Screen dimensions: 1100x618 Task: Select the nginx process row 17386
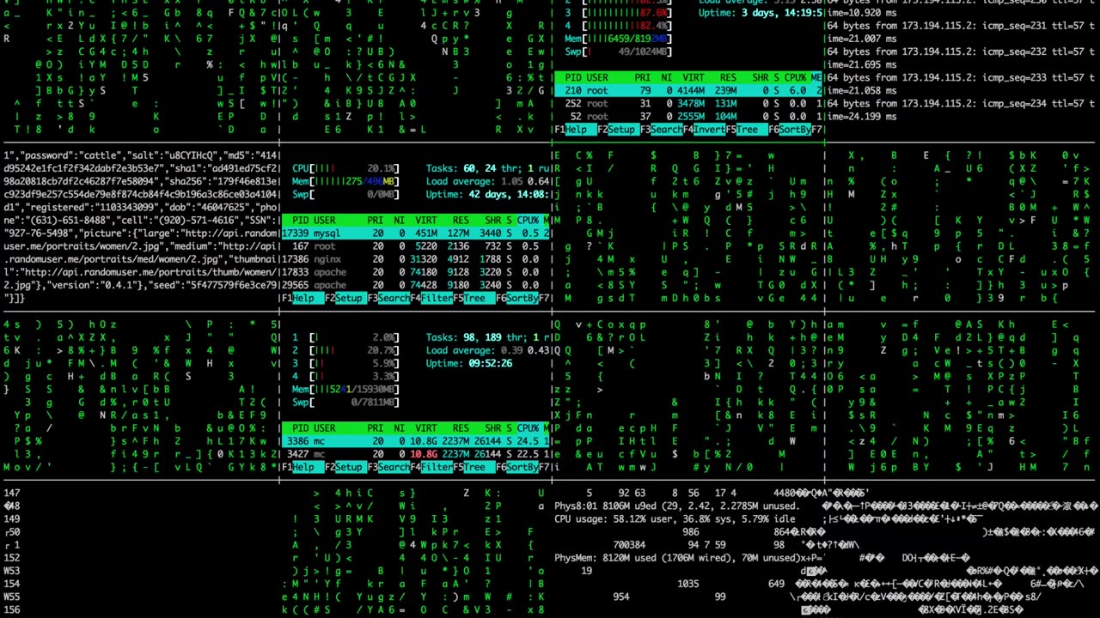(x=415, y=259)
